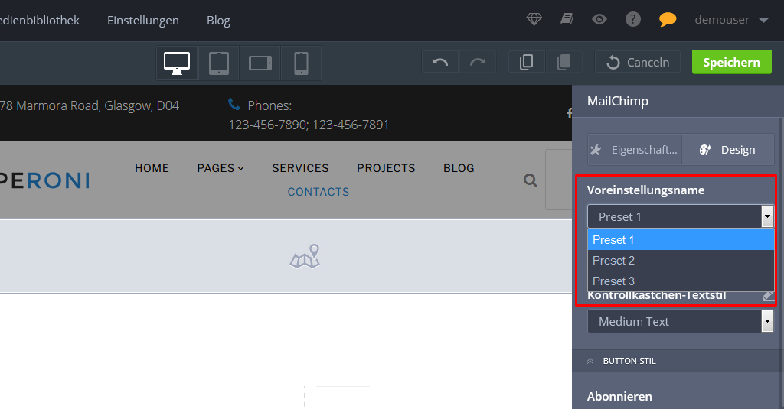784x409 pixels.
Task: Switch to the Eigenschaften tab
Action: pyautogui.click(x=635, y=150)
